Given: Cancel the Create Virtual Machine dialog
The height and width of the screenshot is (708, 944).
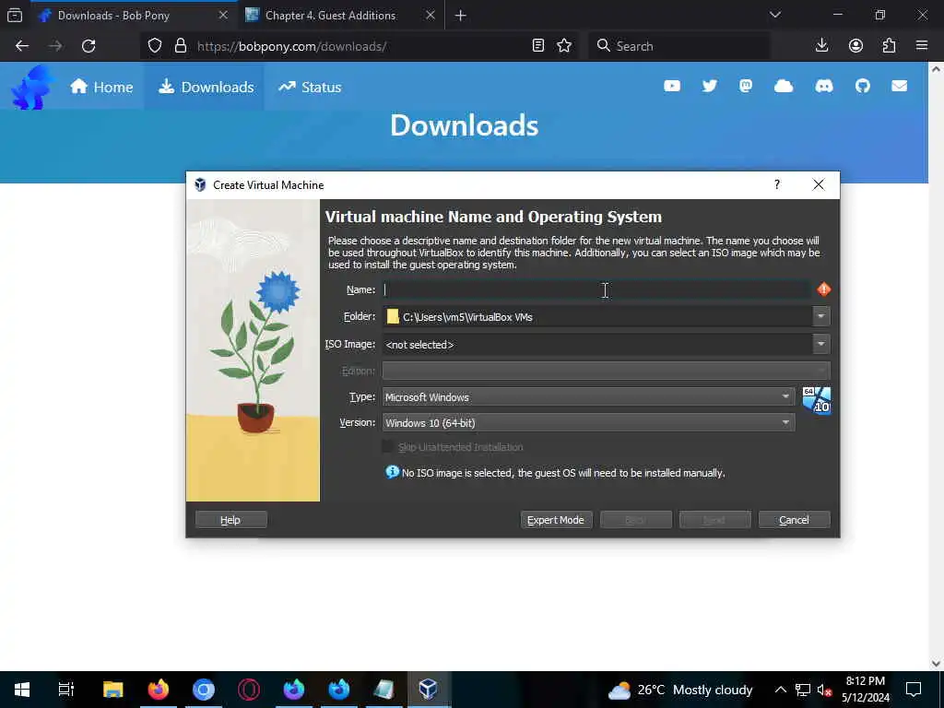Looking at the screenshot, I should [794, 520].
